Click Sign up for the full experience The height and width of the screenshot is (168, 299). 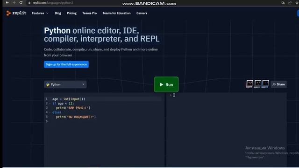[66, 64]
